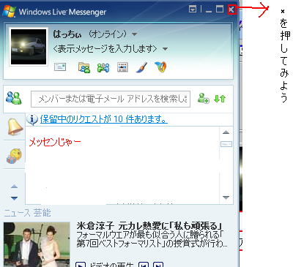293x267 pixels.
Task: Click the ニュース 芸能 category label
Action: (x=27, y=213)
